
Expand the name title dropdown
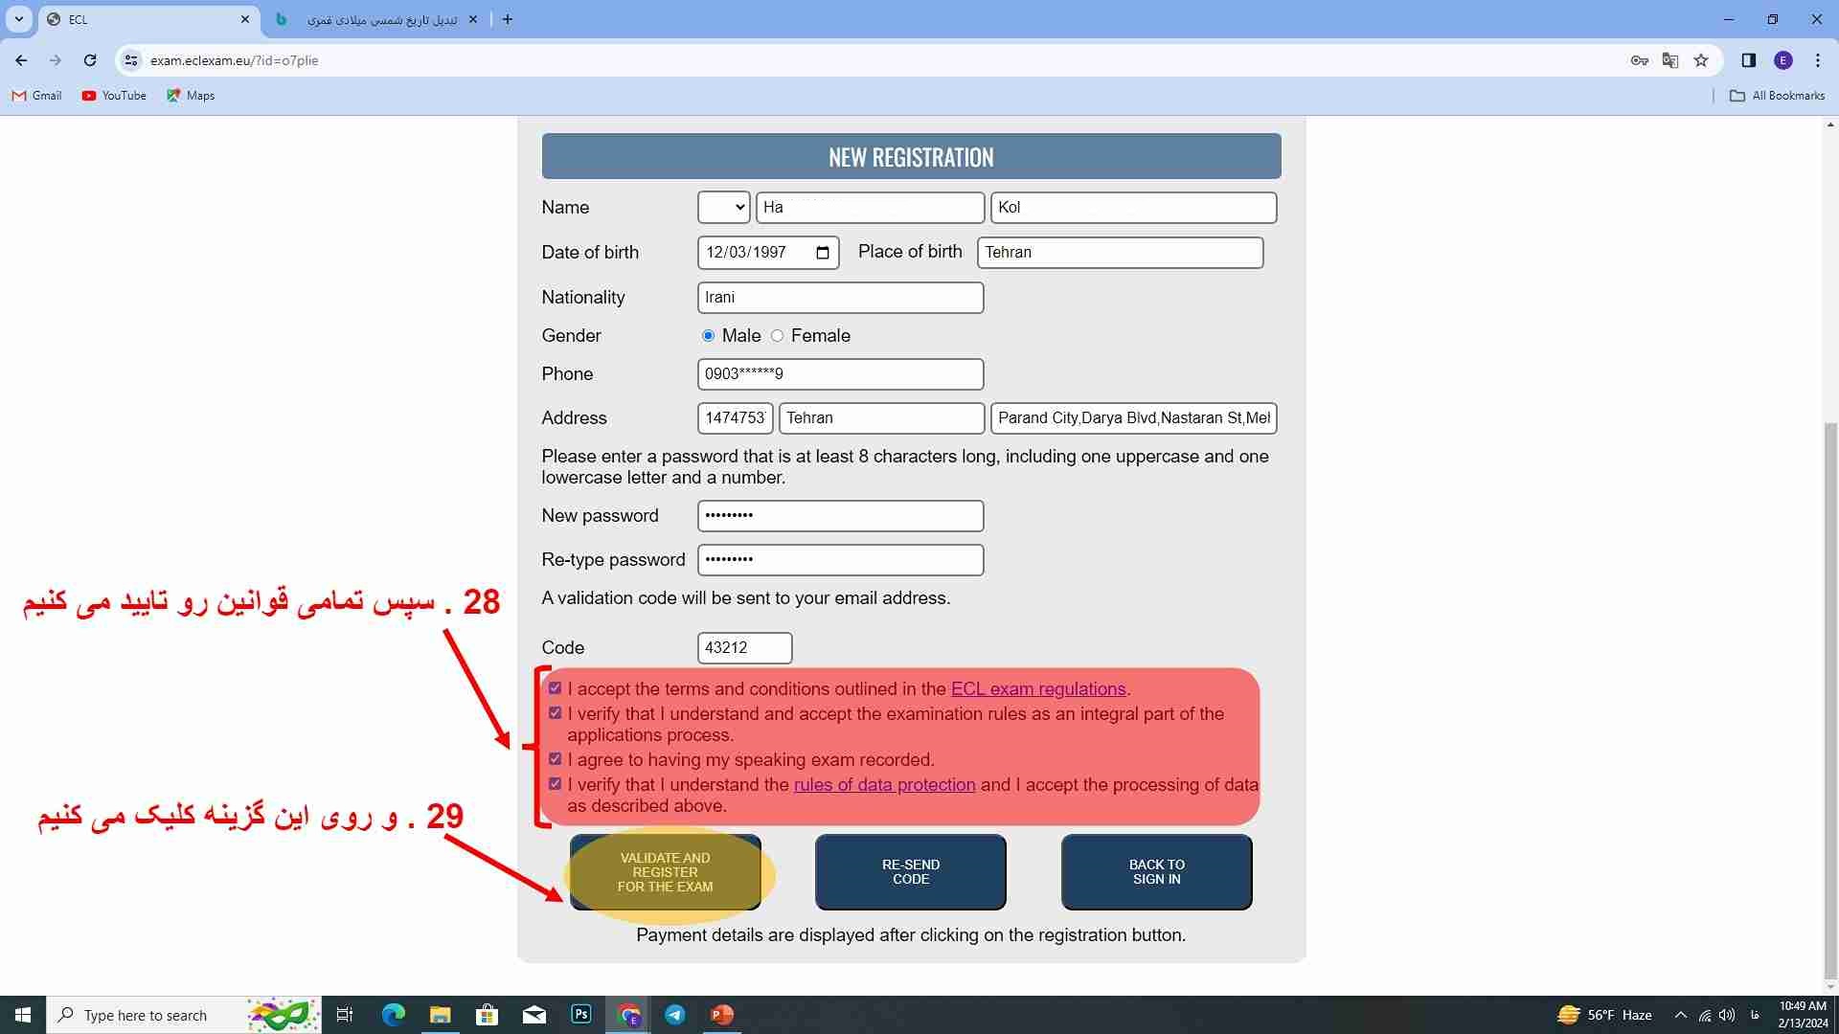(723, 208)
